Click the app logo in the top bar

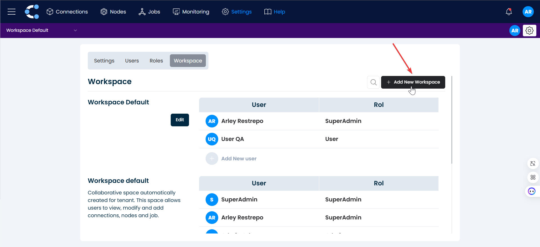tap(32, 12)
